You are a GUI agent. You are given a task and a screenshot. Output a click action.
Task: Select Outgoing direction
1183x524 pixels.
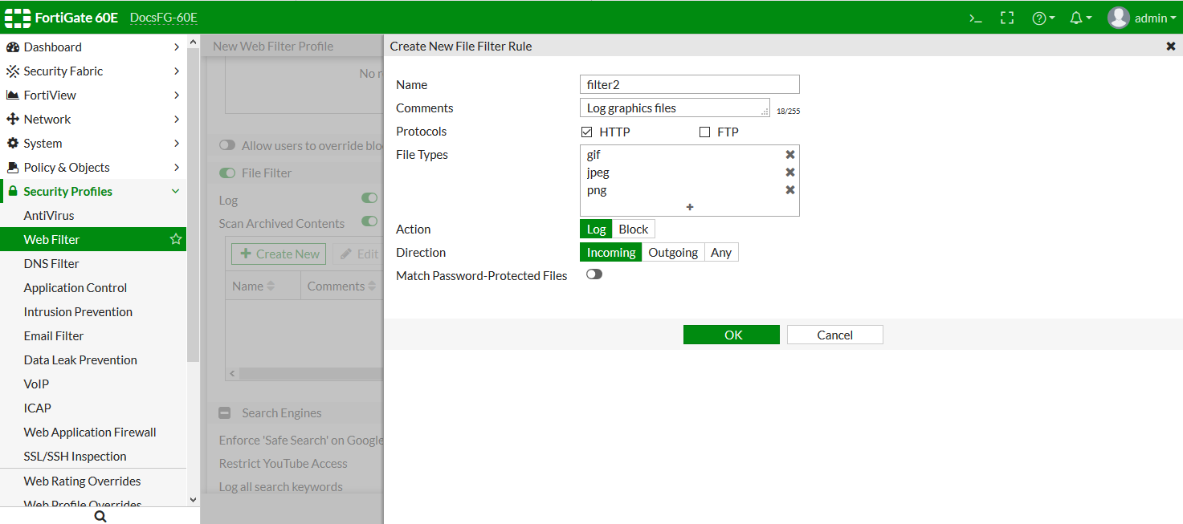673,253
